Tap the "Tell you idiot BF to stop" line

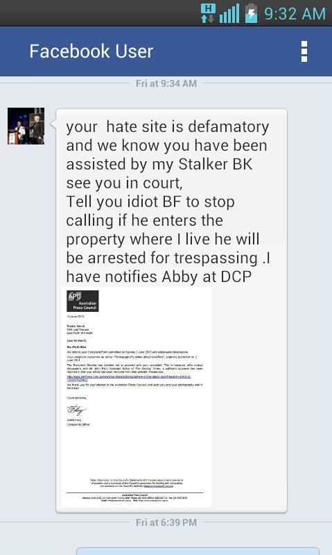click(150, 201)
